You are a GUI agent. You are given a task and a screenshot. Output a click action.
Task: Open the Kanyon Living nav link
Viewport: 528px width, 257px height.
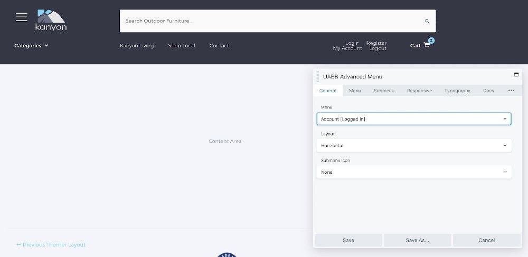click(137, 46)
